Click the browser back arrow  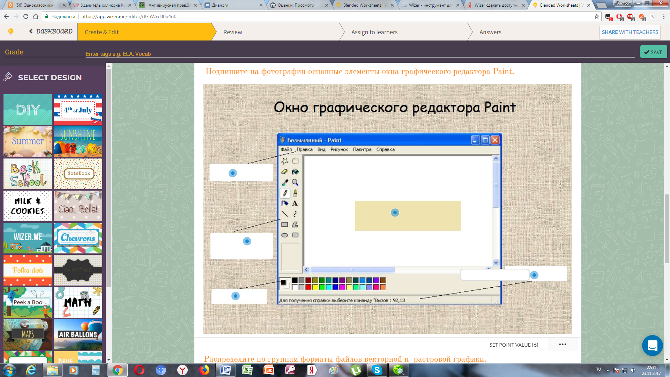click(6, 16)
